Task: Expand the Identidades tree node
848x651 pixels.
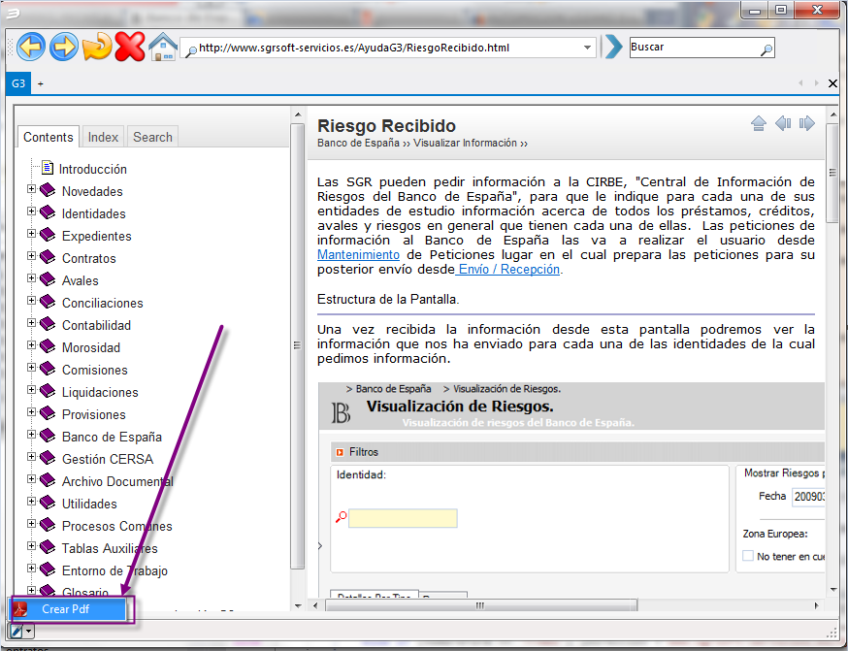Action: tap(31, 212)
